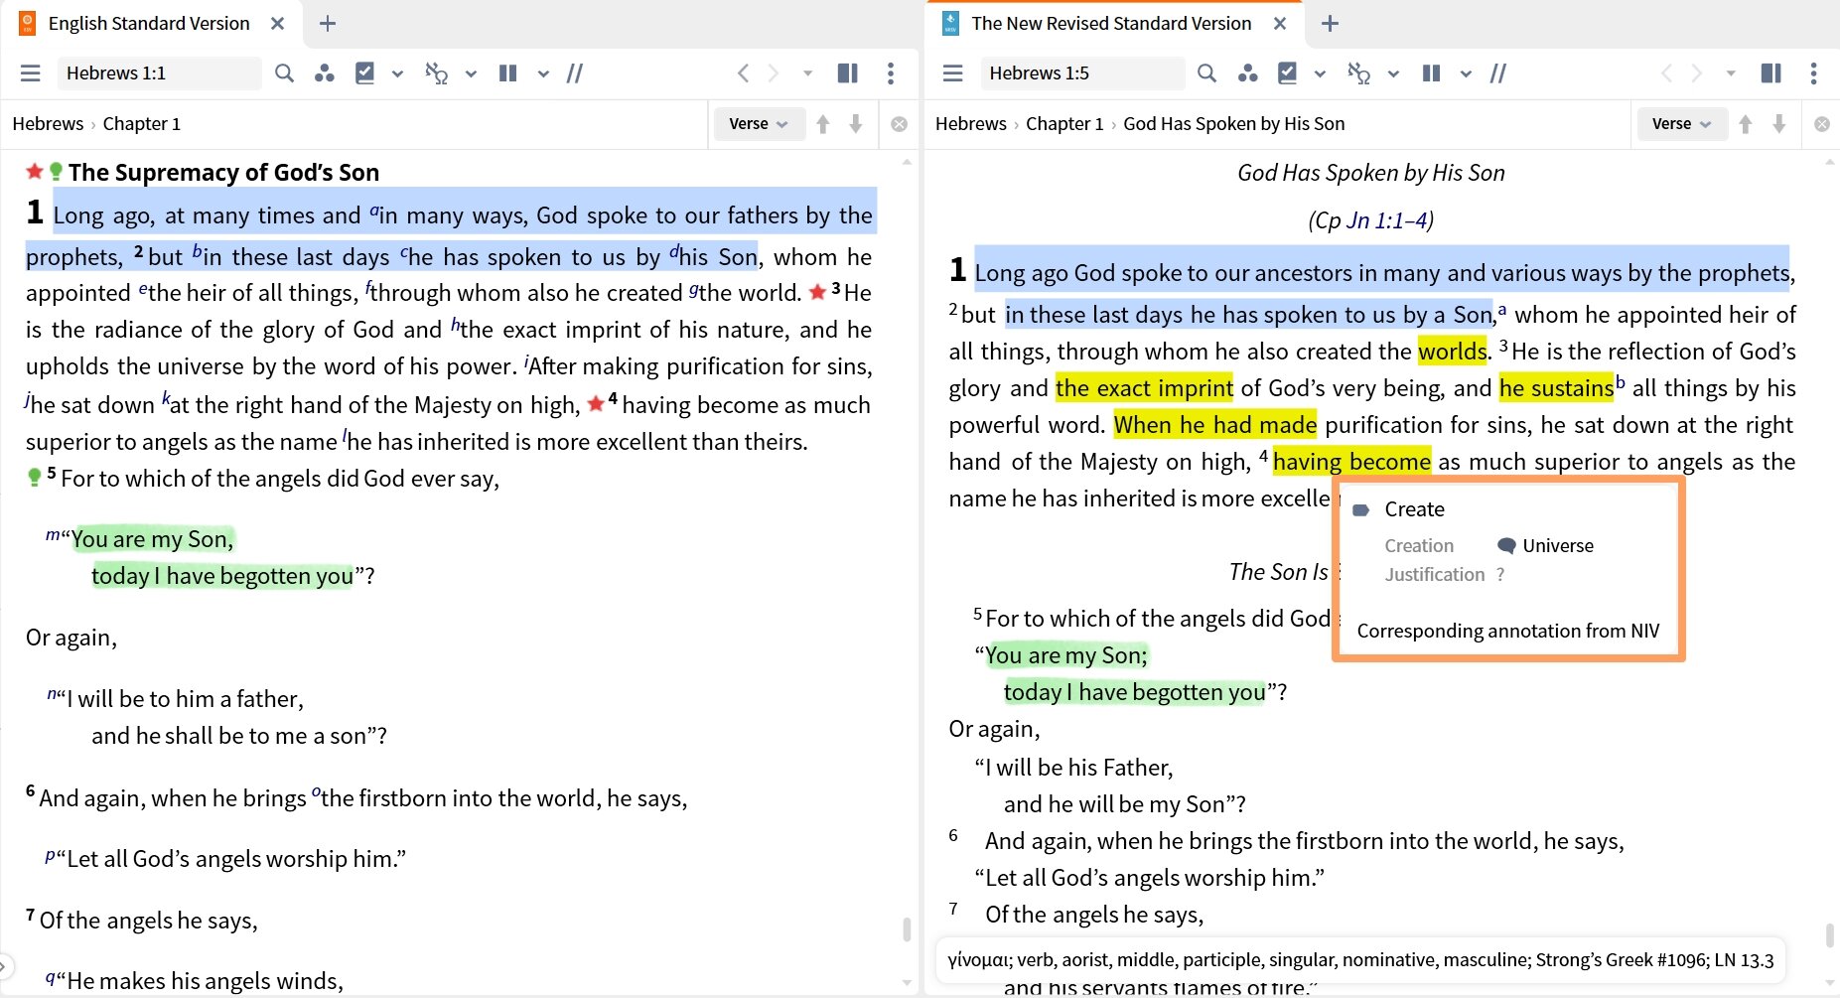Screen dimensions: 1840x998
Task: Open the NRSV panel kebab menu
Action: tap(1814, 73)
